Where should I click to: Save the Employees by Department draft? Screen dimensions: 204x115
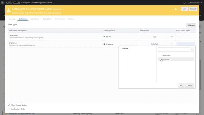[x=184, y=9]
